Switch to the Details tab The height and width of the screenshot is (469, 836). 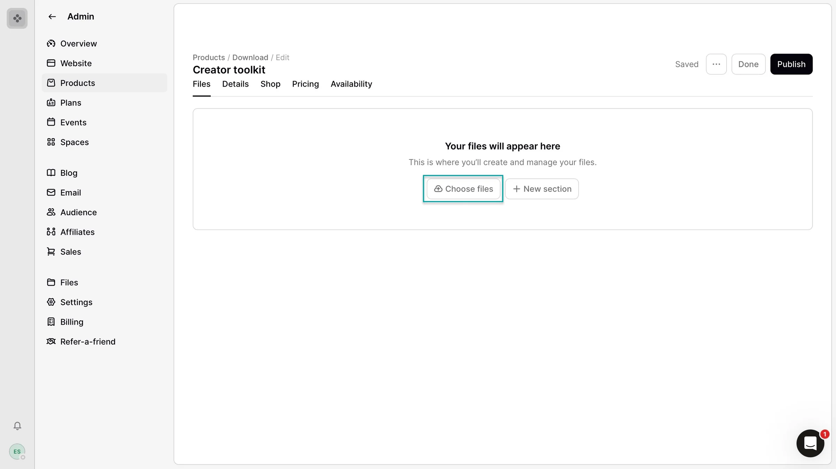tap(235, 84)
